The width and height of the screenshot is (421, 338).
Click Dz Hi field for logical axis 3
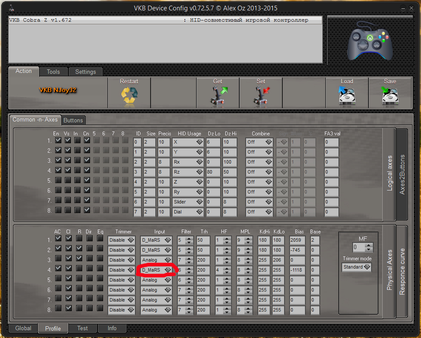(230, 162)
